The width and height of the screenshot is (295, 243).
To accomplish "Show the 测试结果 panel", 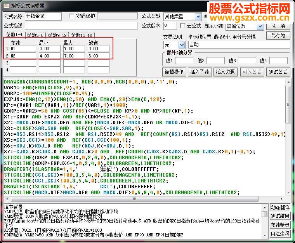I will pyautogui.click(x=280, y=216).
